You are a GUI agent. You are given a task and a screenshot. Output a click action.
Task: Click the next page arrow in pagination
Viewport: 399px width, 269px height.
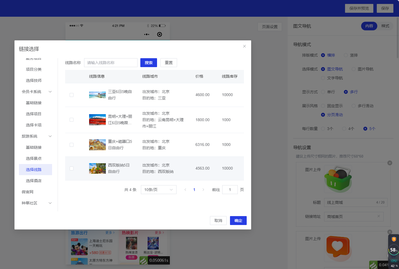pyautogui.click(x=203, y=190)
